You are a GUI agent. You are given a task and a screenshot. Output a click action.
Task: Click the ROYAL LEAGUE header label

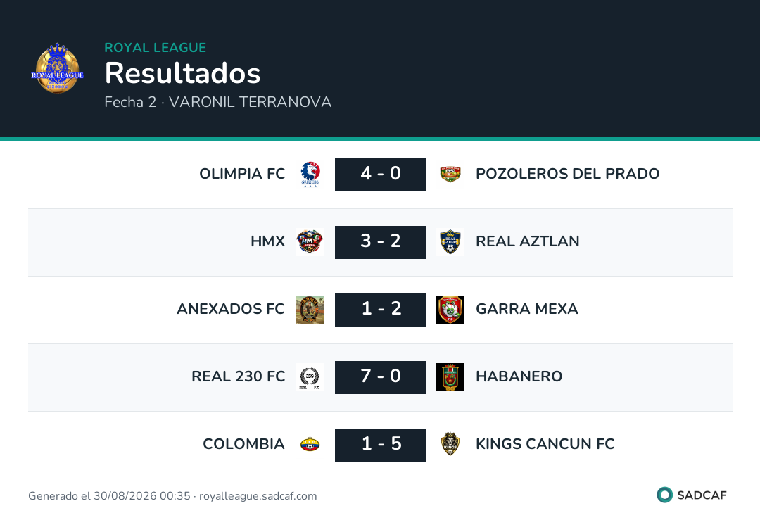(x=155, y=47)
